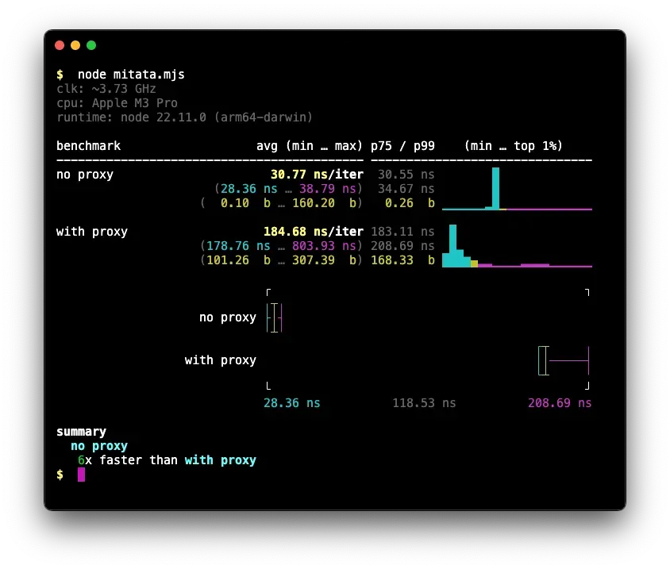
Task: Click the green 6x speedup value
Action: pos(81,459)
